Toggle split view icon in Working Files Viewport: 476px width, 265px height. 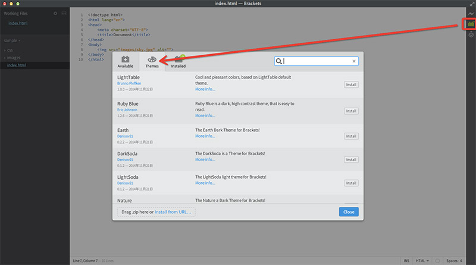coord(64,13)
